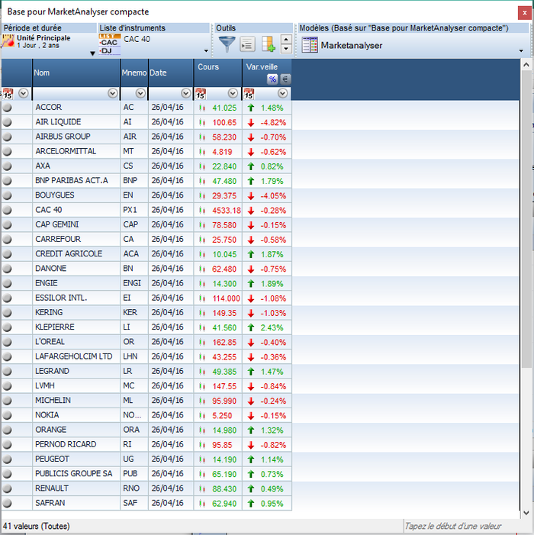534x535 pixels.
Task: Click the up arrow for ENGIE variation
Action: tap(251, 284)
